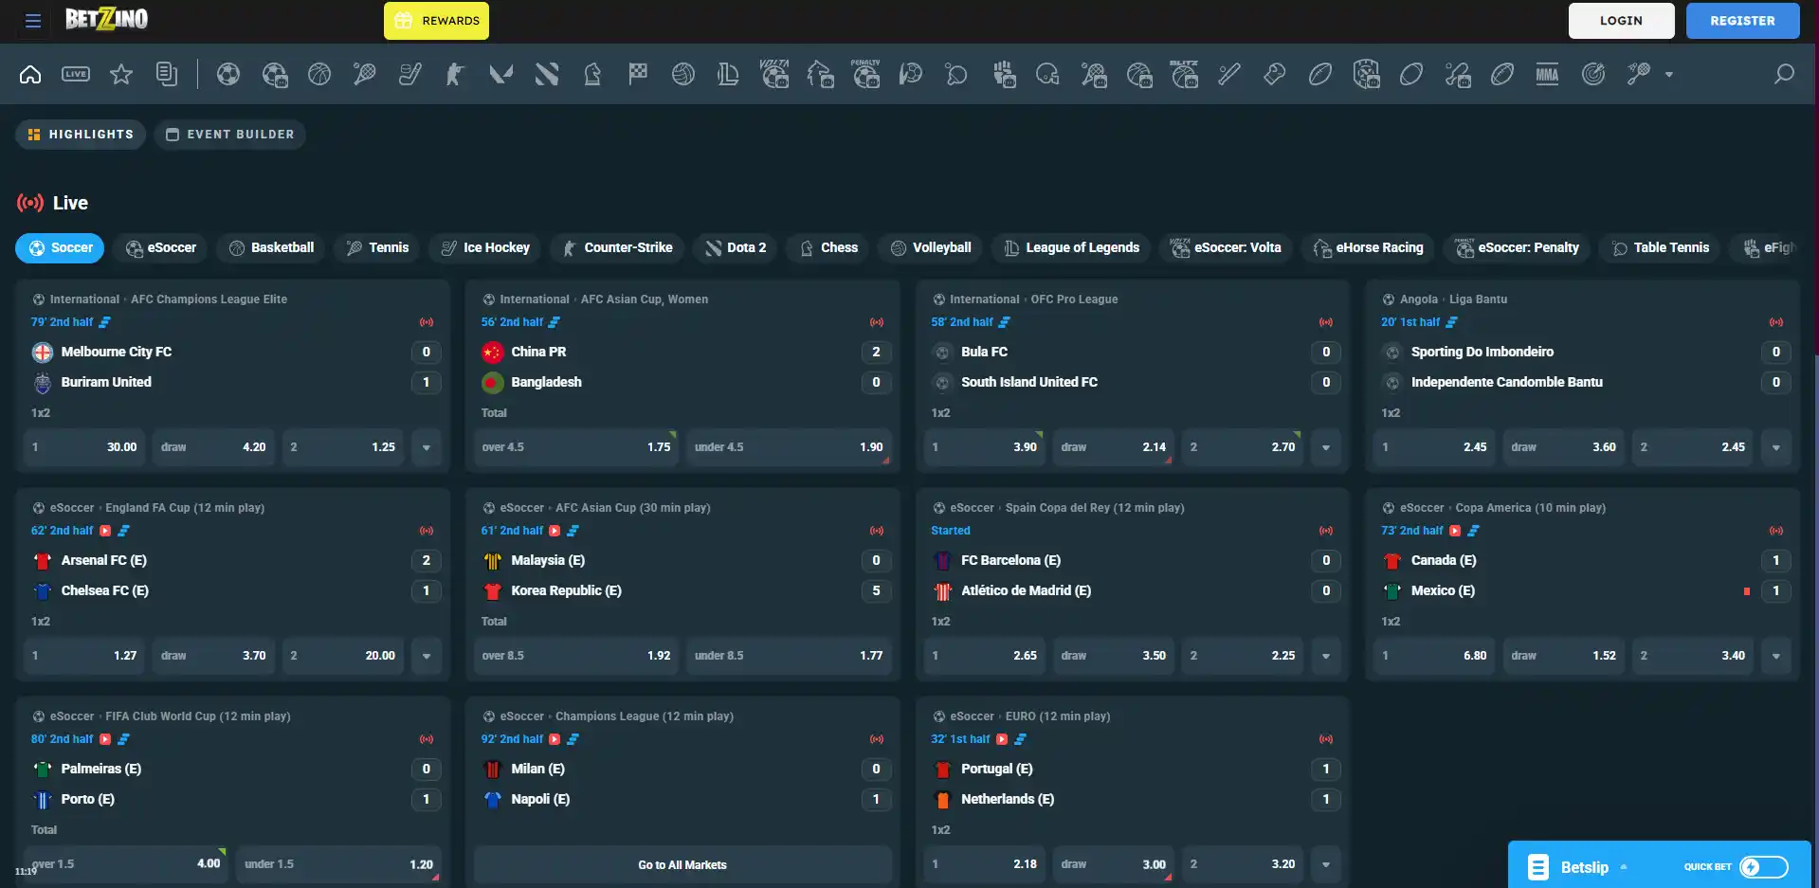Image resolution: width=1819 pixels, height=888 pixels.
Task: Select the chess knight icon in the sports bar
Action: tap(592, 74)
